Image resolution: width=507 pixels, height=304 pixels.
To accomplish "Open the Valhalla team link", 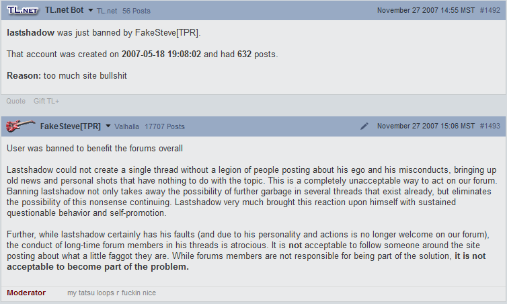I will (127, 126).
